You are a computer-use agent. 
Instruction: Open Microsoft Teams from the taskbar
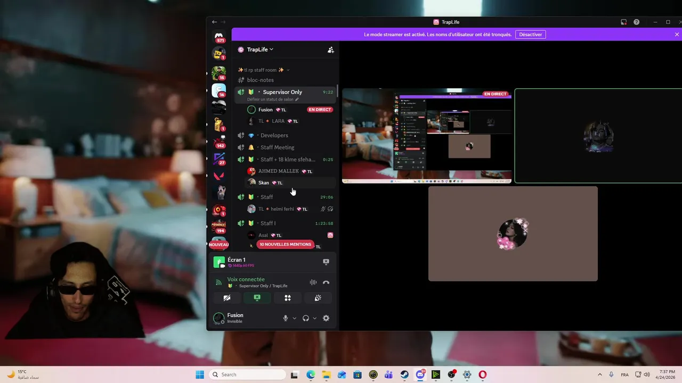[389, 374]
